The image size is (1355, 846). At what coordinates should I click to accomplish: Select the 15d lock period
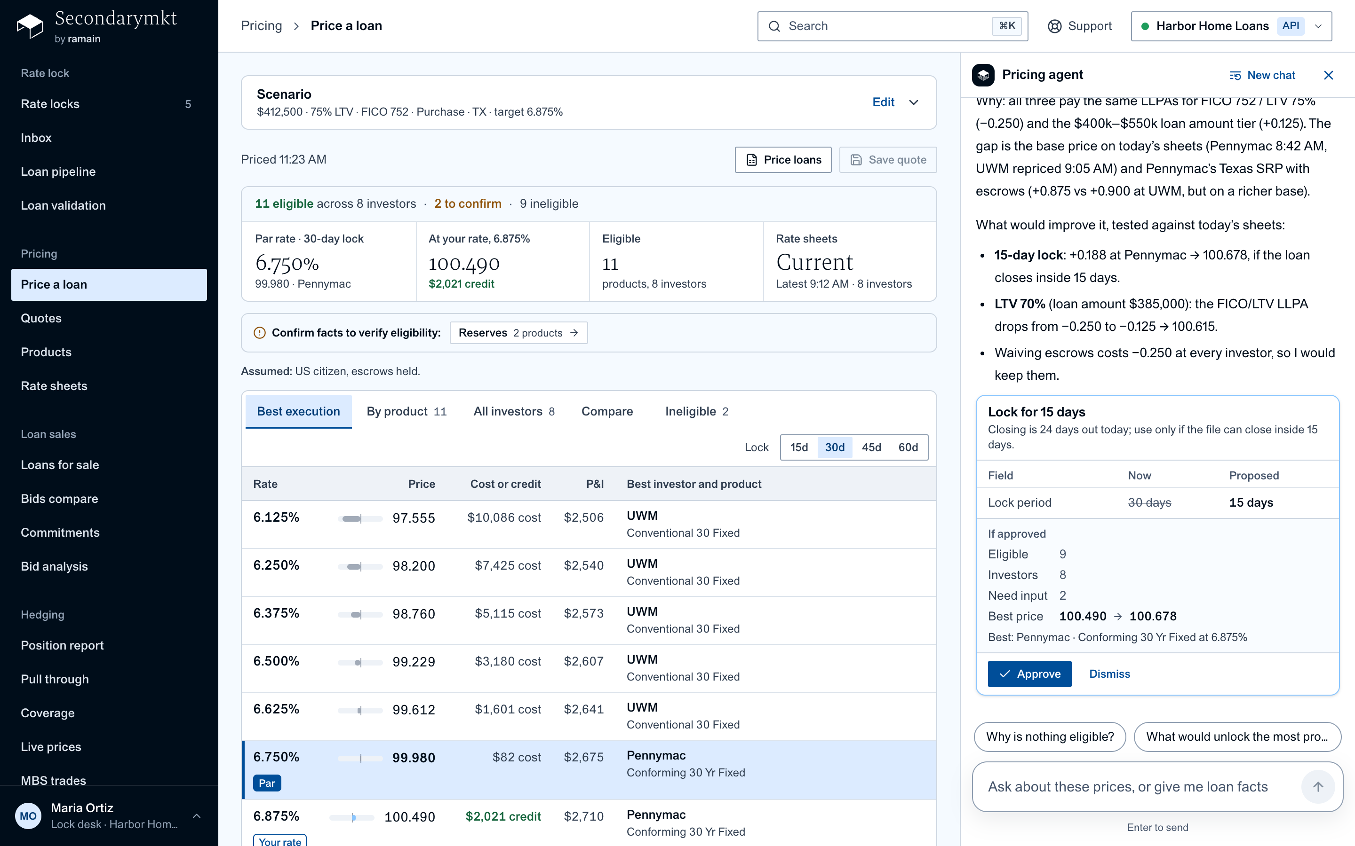(x=799, y=447)
